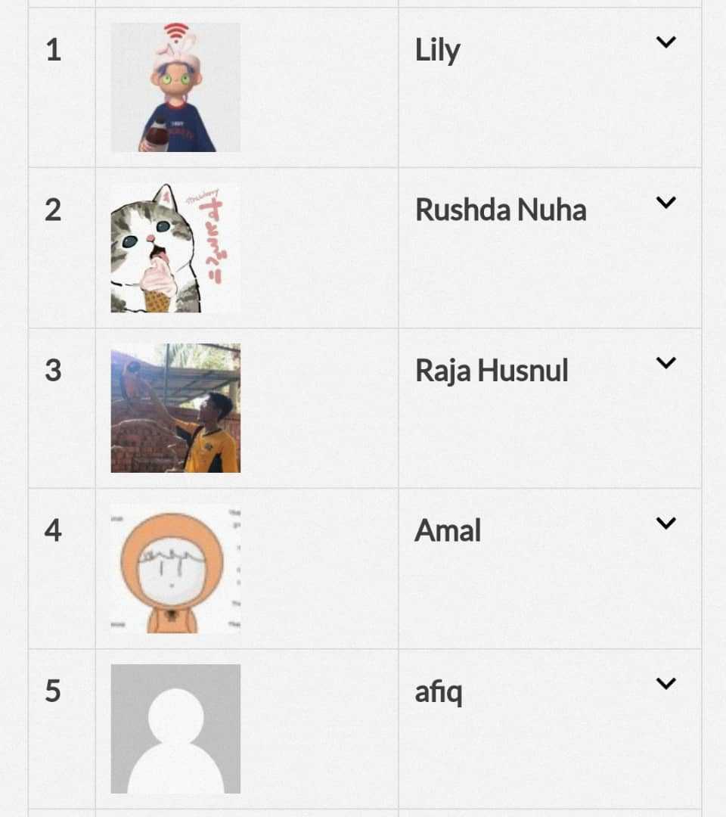Open the dropdown arrow for afiq

click(665, 684)
